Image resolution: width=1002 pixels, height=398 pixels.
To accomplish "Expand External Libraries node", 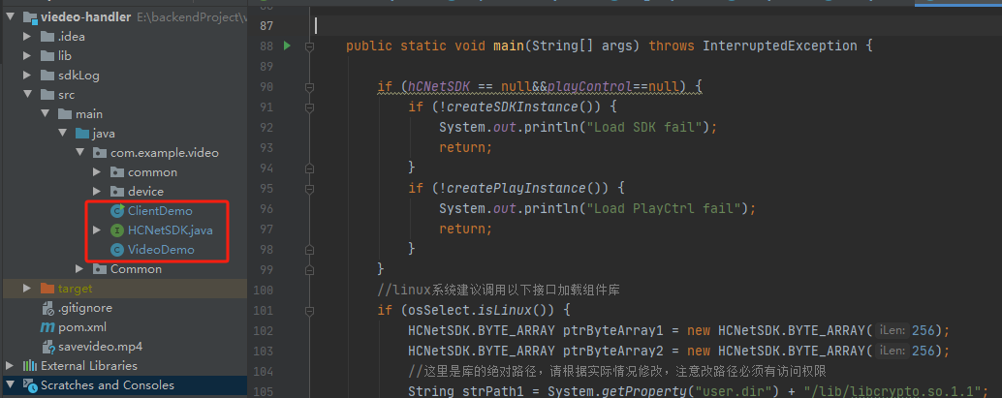I will 10,365.
